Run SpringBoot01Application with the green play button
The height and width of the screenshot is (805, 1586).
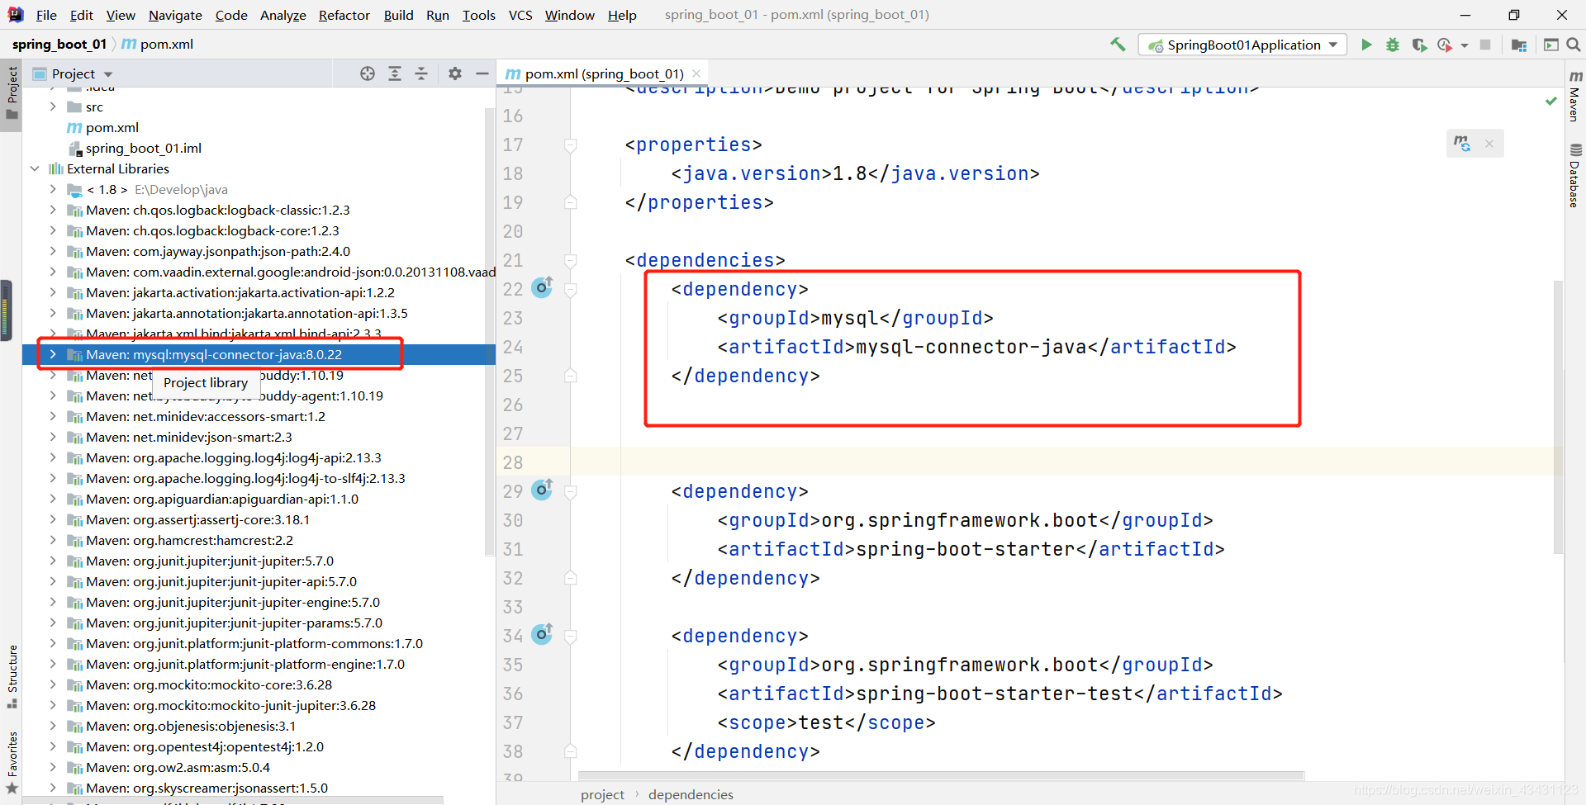point(1366,45)
